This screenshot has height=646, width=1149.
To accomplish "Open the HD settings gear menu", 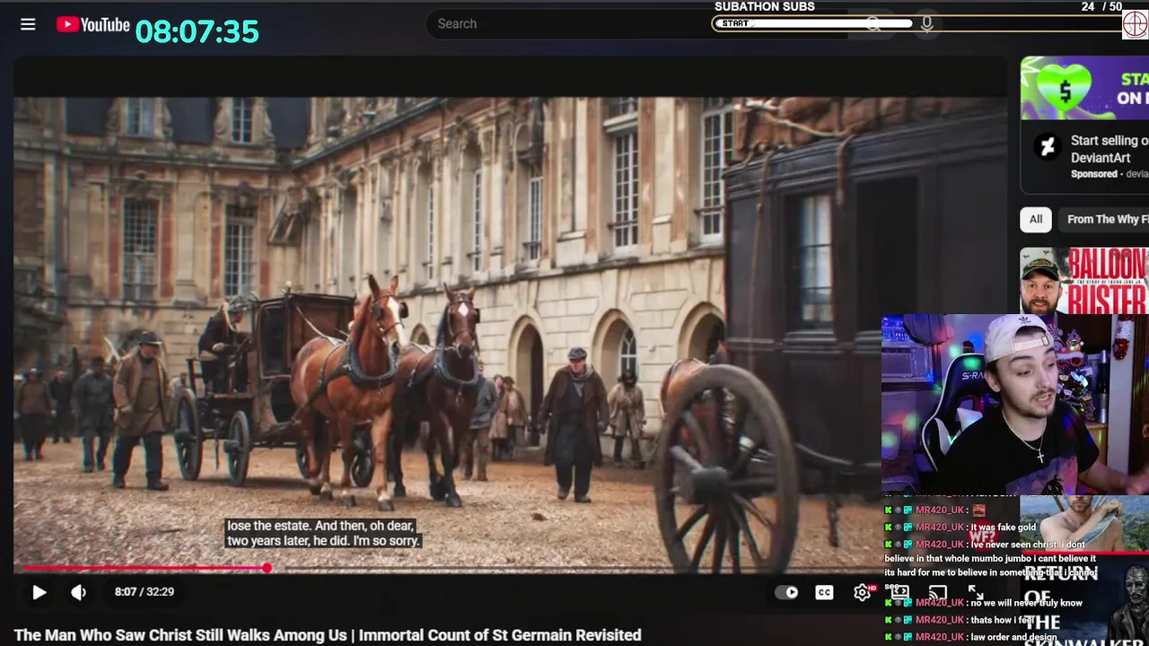I will click(863, 592).
